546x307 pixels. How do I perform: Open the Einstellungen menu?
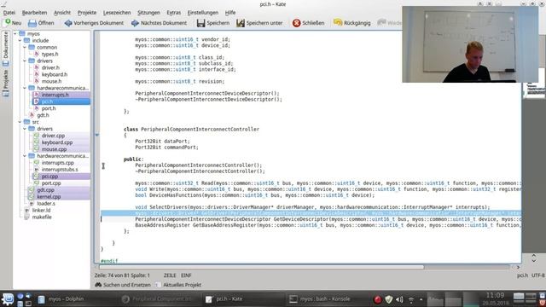203,13
